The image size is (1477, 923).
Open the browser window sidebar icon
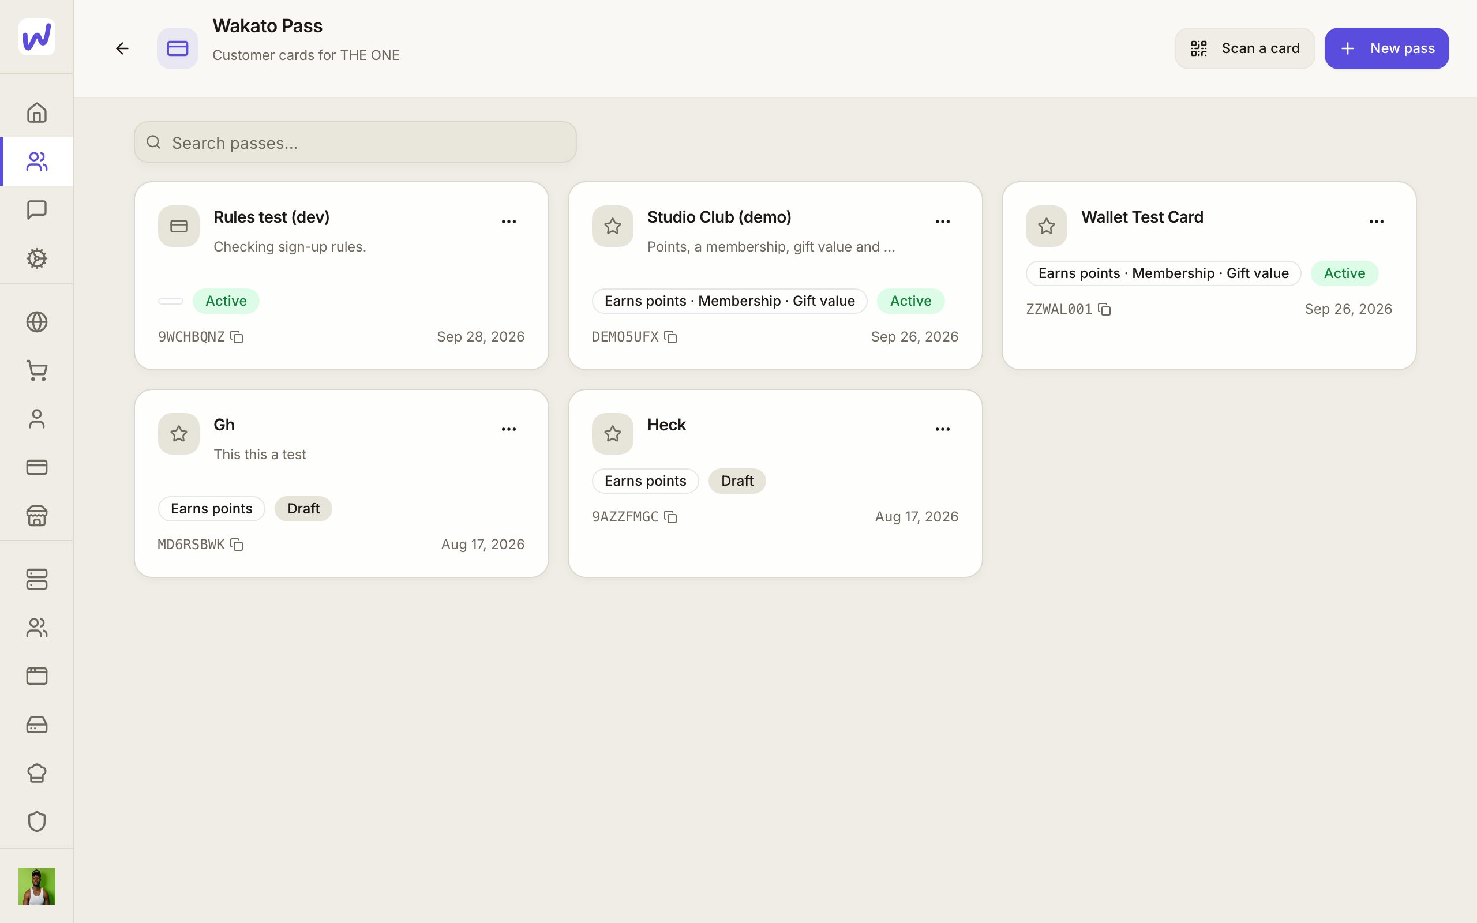coord(36,676)
